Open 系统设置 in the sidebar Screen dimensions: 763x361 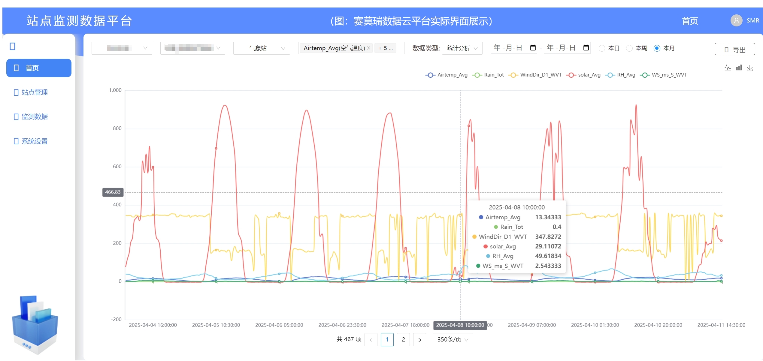coord(35,141)
